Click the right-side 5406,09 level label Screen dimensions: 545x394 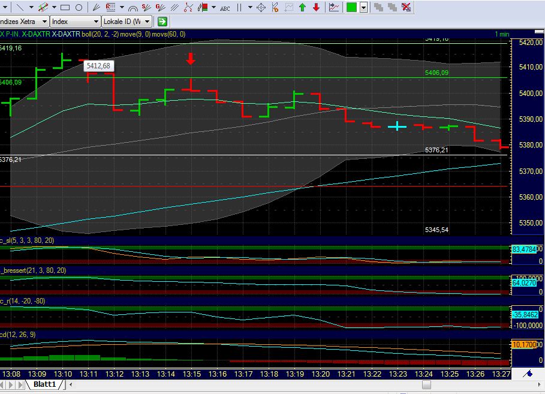(x=436, y=73)
